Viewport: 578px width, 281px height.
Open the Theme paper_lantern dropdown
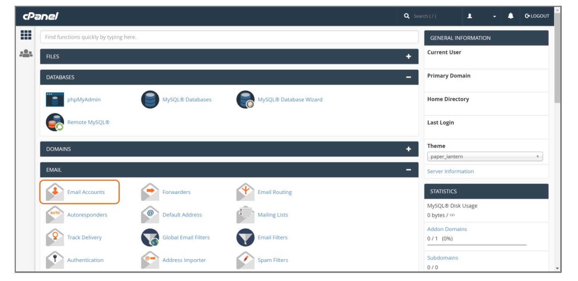point(485,156)
